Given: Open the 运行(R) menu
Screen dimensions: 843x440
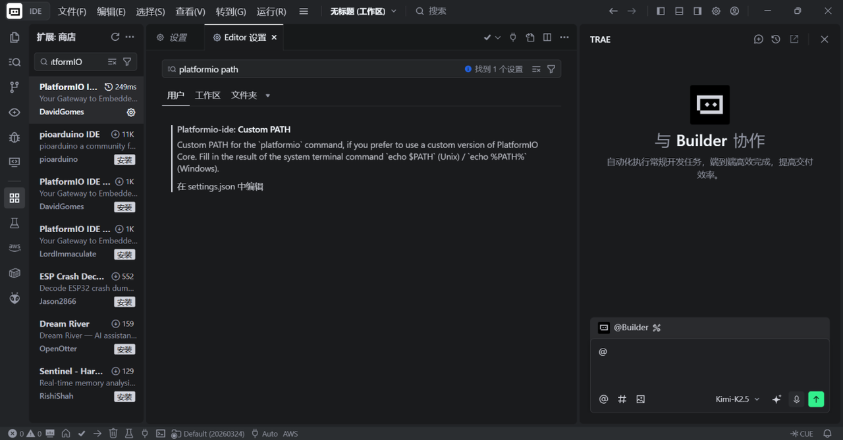Looking at the screenshot, I should 271,11.
